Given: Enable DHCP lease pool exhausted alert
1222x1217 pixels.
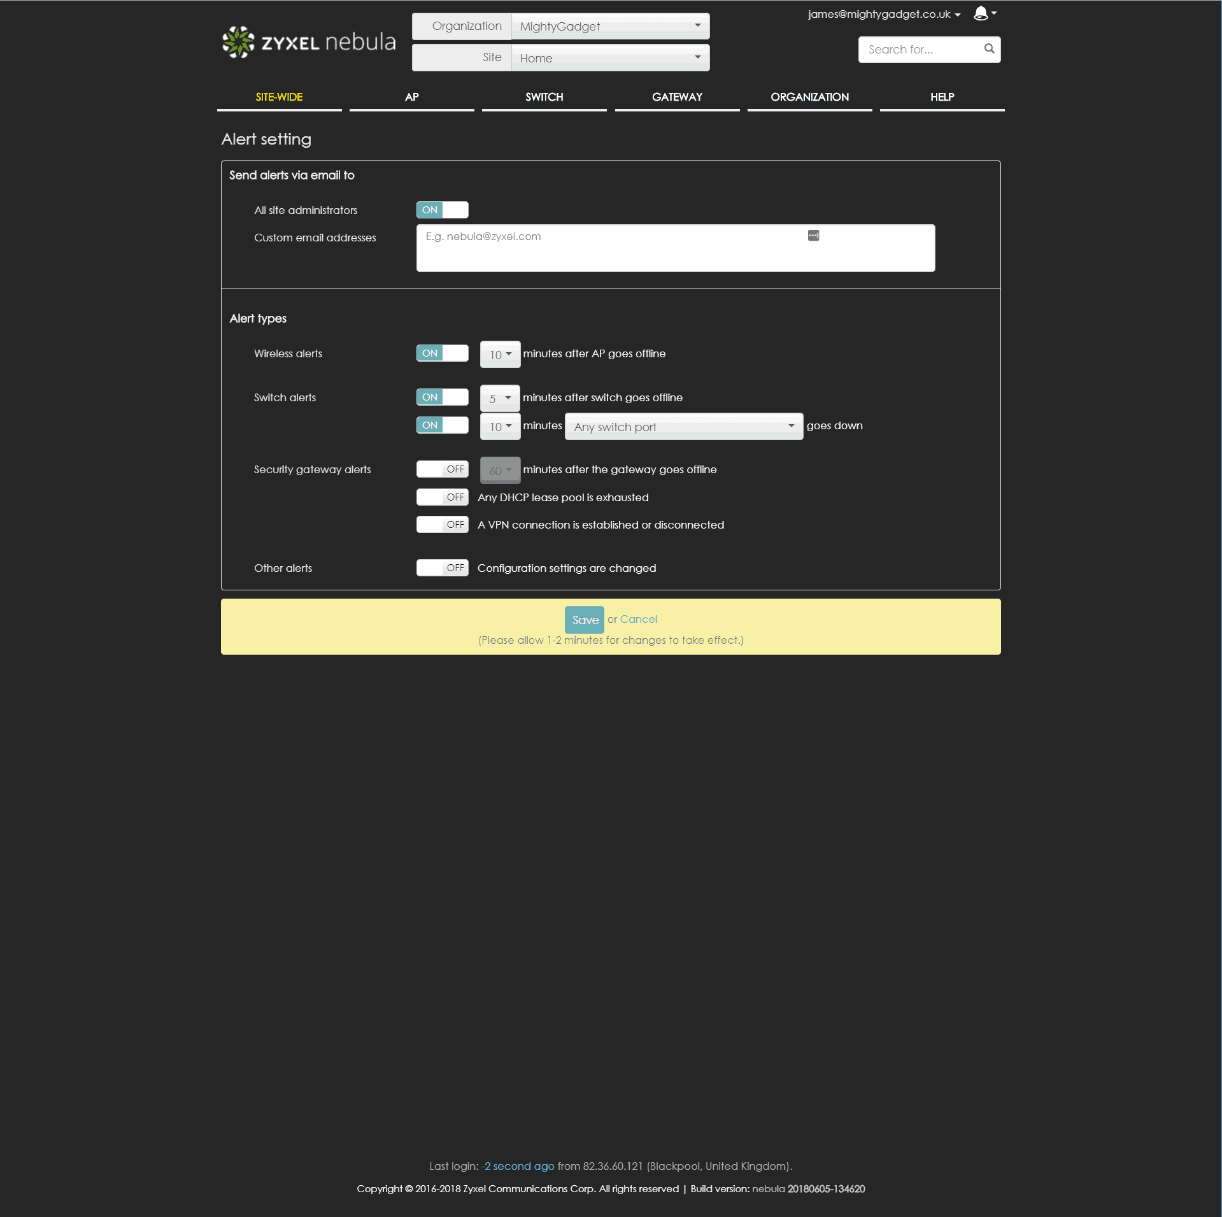Looking at the screenshot, I should (x=442, y=497).
